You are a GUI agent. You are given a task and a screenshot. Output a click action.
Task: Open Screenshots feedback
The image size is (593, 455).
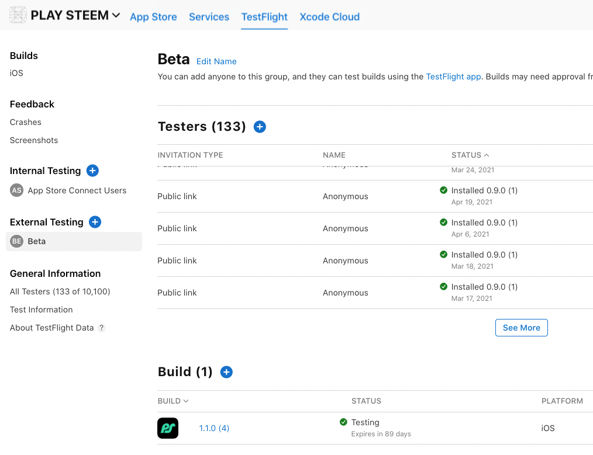pos(34,140)
